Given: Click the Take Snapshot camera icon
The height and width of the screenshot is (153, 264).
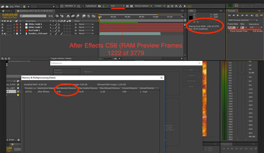Looking at the screenshot, I should point(100,6).
